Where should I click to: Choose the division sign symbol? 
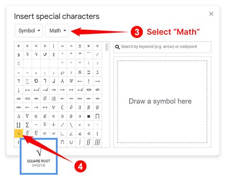[97, 46]
